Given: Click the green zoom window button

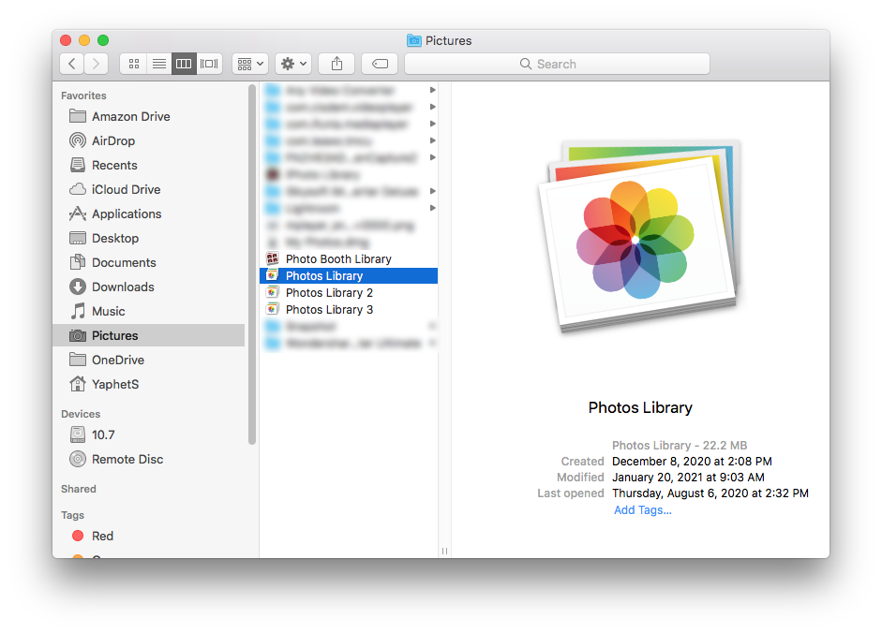Looking at the screenshot, I should 103,40.
